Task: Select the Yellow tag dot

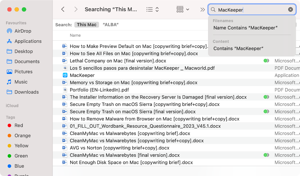Action: (9, 146)
